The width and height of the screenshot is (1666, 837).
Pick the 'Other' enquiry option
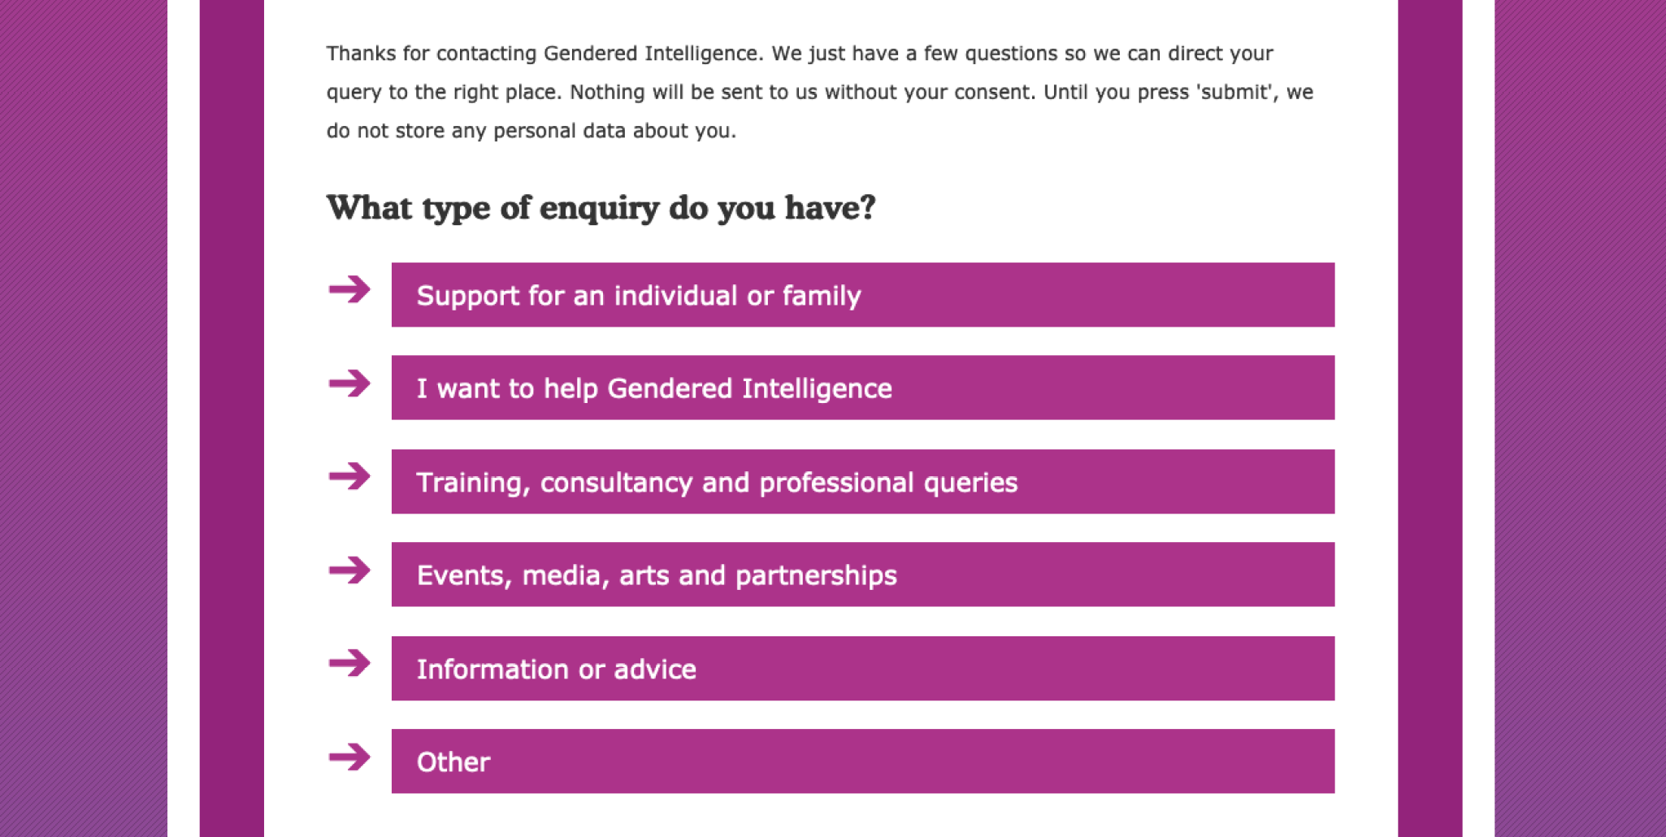pyautogui.click(x=861, y=759)
